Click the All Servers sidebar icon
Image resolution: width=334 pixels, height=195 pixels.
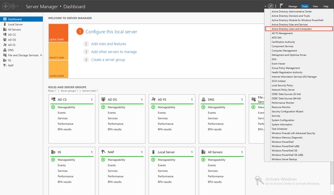pos(5,30)
